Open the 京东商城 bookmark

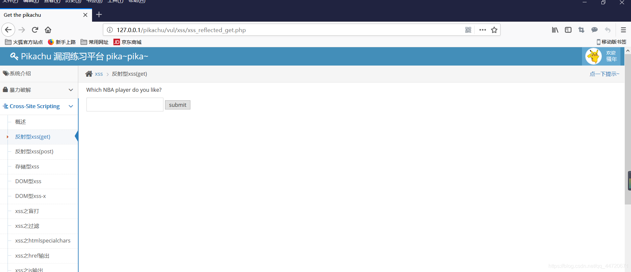point(128,42)
